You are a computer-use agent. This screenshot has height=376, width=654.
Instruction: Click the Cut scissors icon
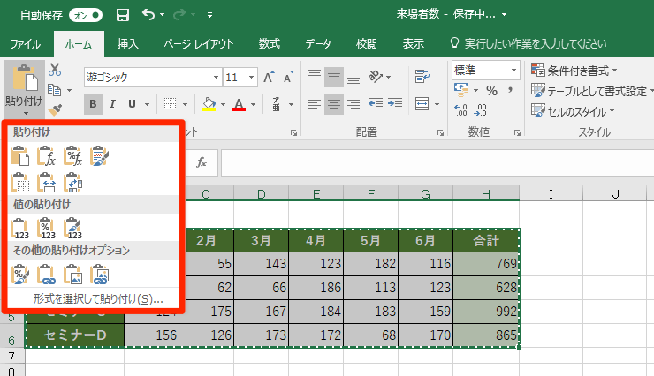[x=55, y=70]
